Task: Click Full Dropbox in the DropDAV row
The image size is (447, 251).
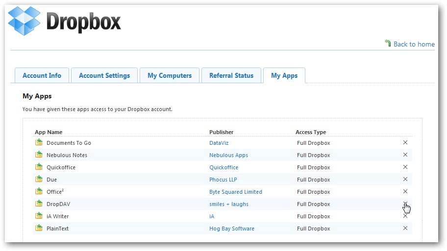Action: (x=314, y=204)
